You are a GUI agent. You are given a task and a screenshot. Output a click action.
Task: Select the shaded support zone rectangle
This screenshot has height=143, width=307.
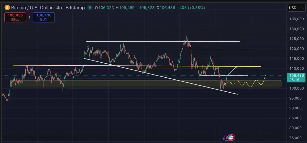coord(146,84)
